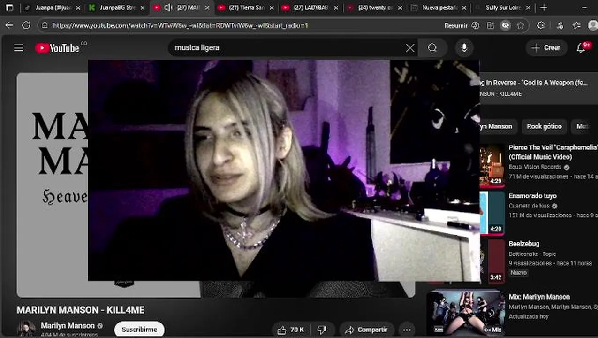Open the tab actions menu icon

pyautogui.click(x=9, y=8)
